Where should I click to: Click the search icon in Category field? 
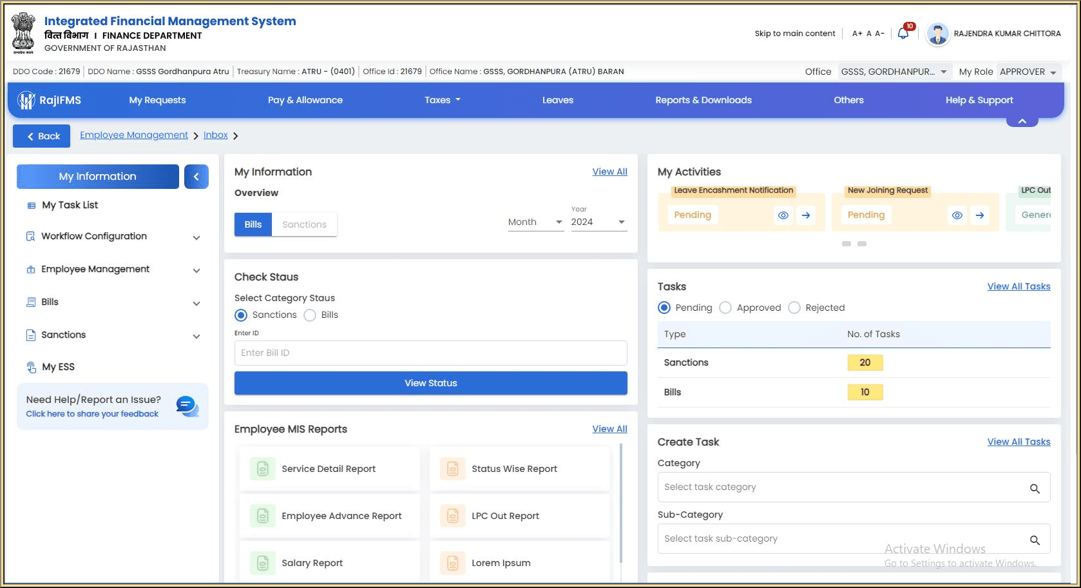tap(1035, 489)
